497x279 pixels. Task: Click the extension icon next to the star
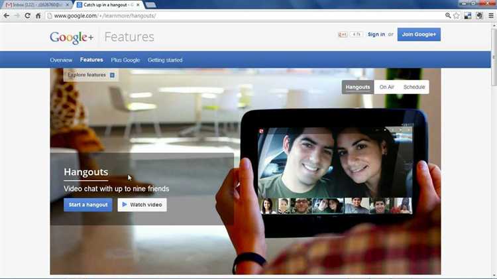(468, 15)
